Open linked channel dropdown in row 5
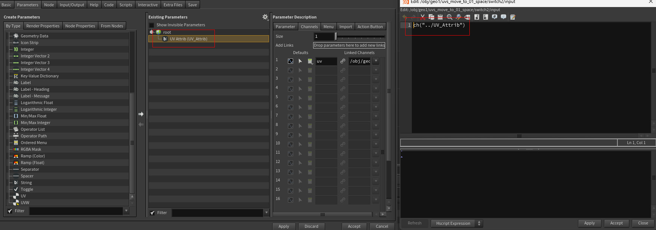Viewport: 656px width, 230px height. click(376, 98)
